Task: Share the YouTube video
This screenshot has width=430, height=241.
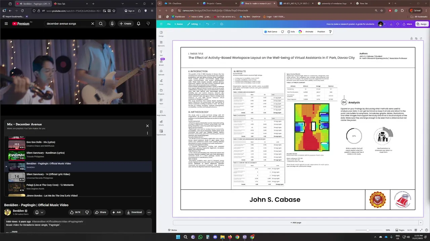Action: (100, 212)
